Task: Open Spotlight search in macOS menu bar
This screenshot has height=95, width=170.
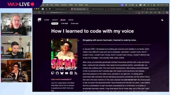Action: tap(151, 5)
